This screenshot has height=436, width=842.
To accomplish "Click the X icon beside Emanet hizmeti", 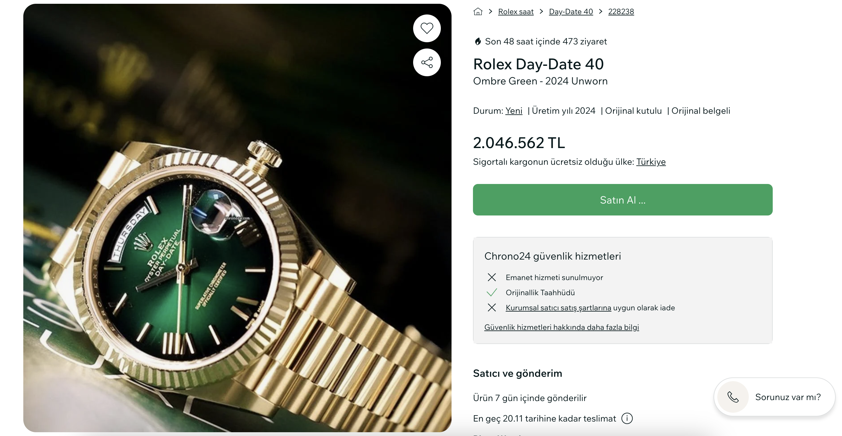I will 491,277.
